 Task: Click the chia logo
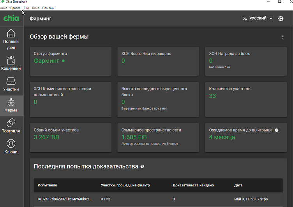pyautogui.click(x=11, y=18)
